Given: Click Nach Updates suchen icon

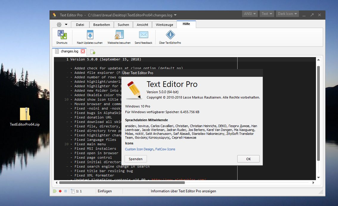Looking at the screenshot, I should (x=90, y=35).
